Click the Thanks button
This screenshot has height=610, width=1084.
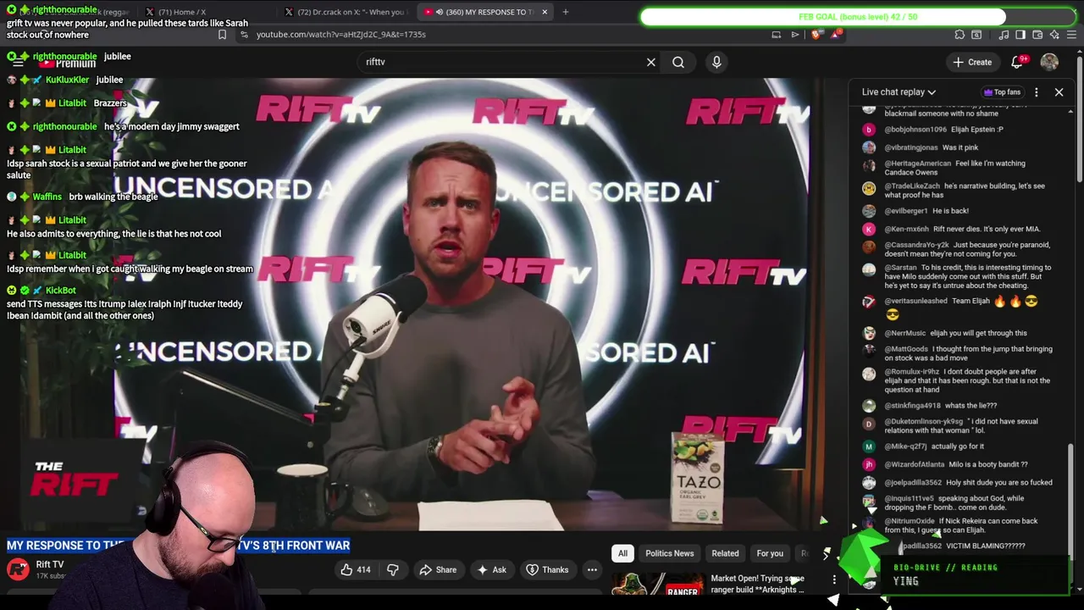(x=547, y=569)
